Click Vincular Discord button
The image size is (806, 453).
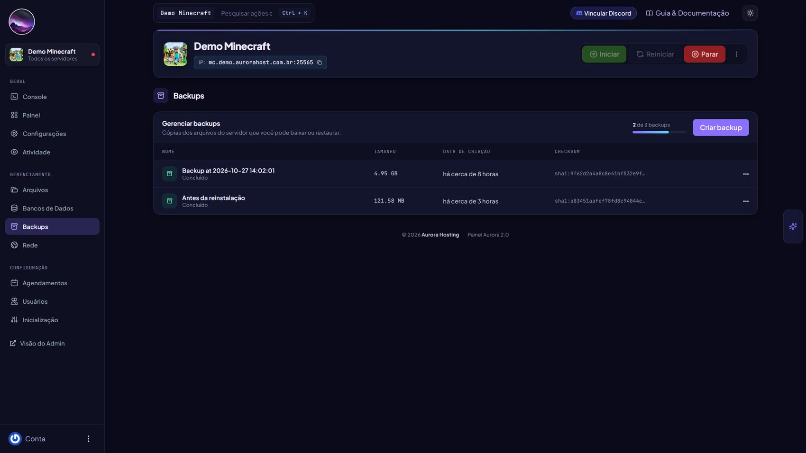(x=604, y=13)
